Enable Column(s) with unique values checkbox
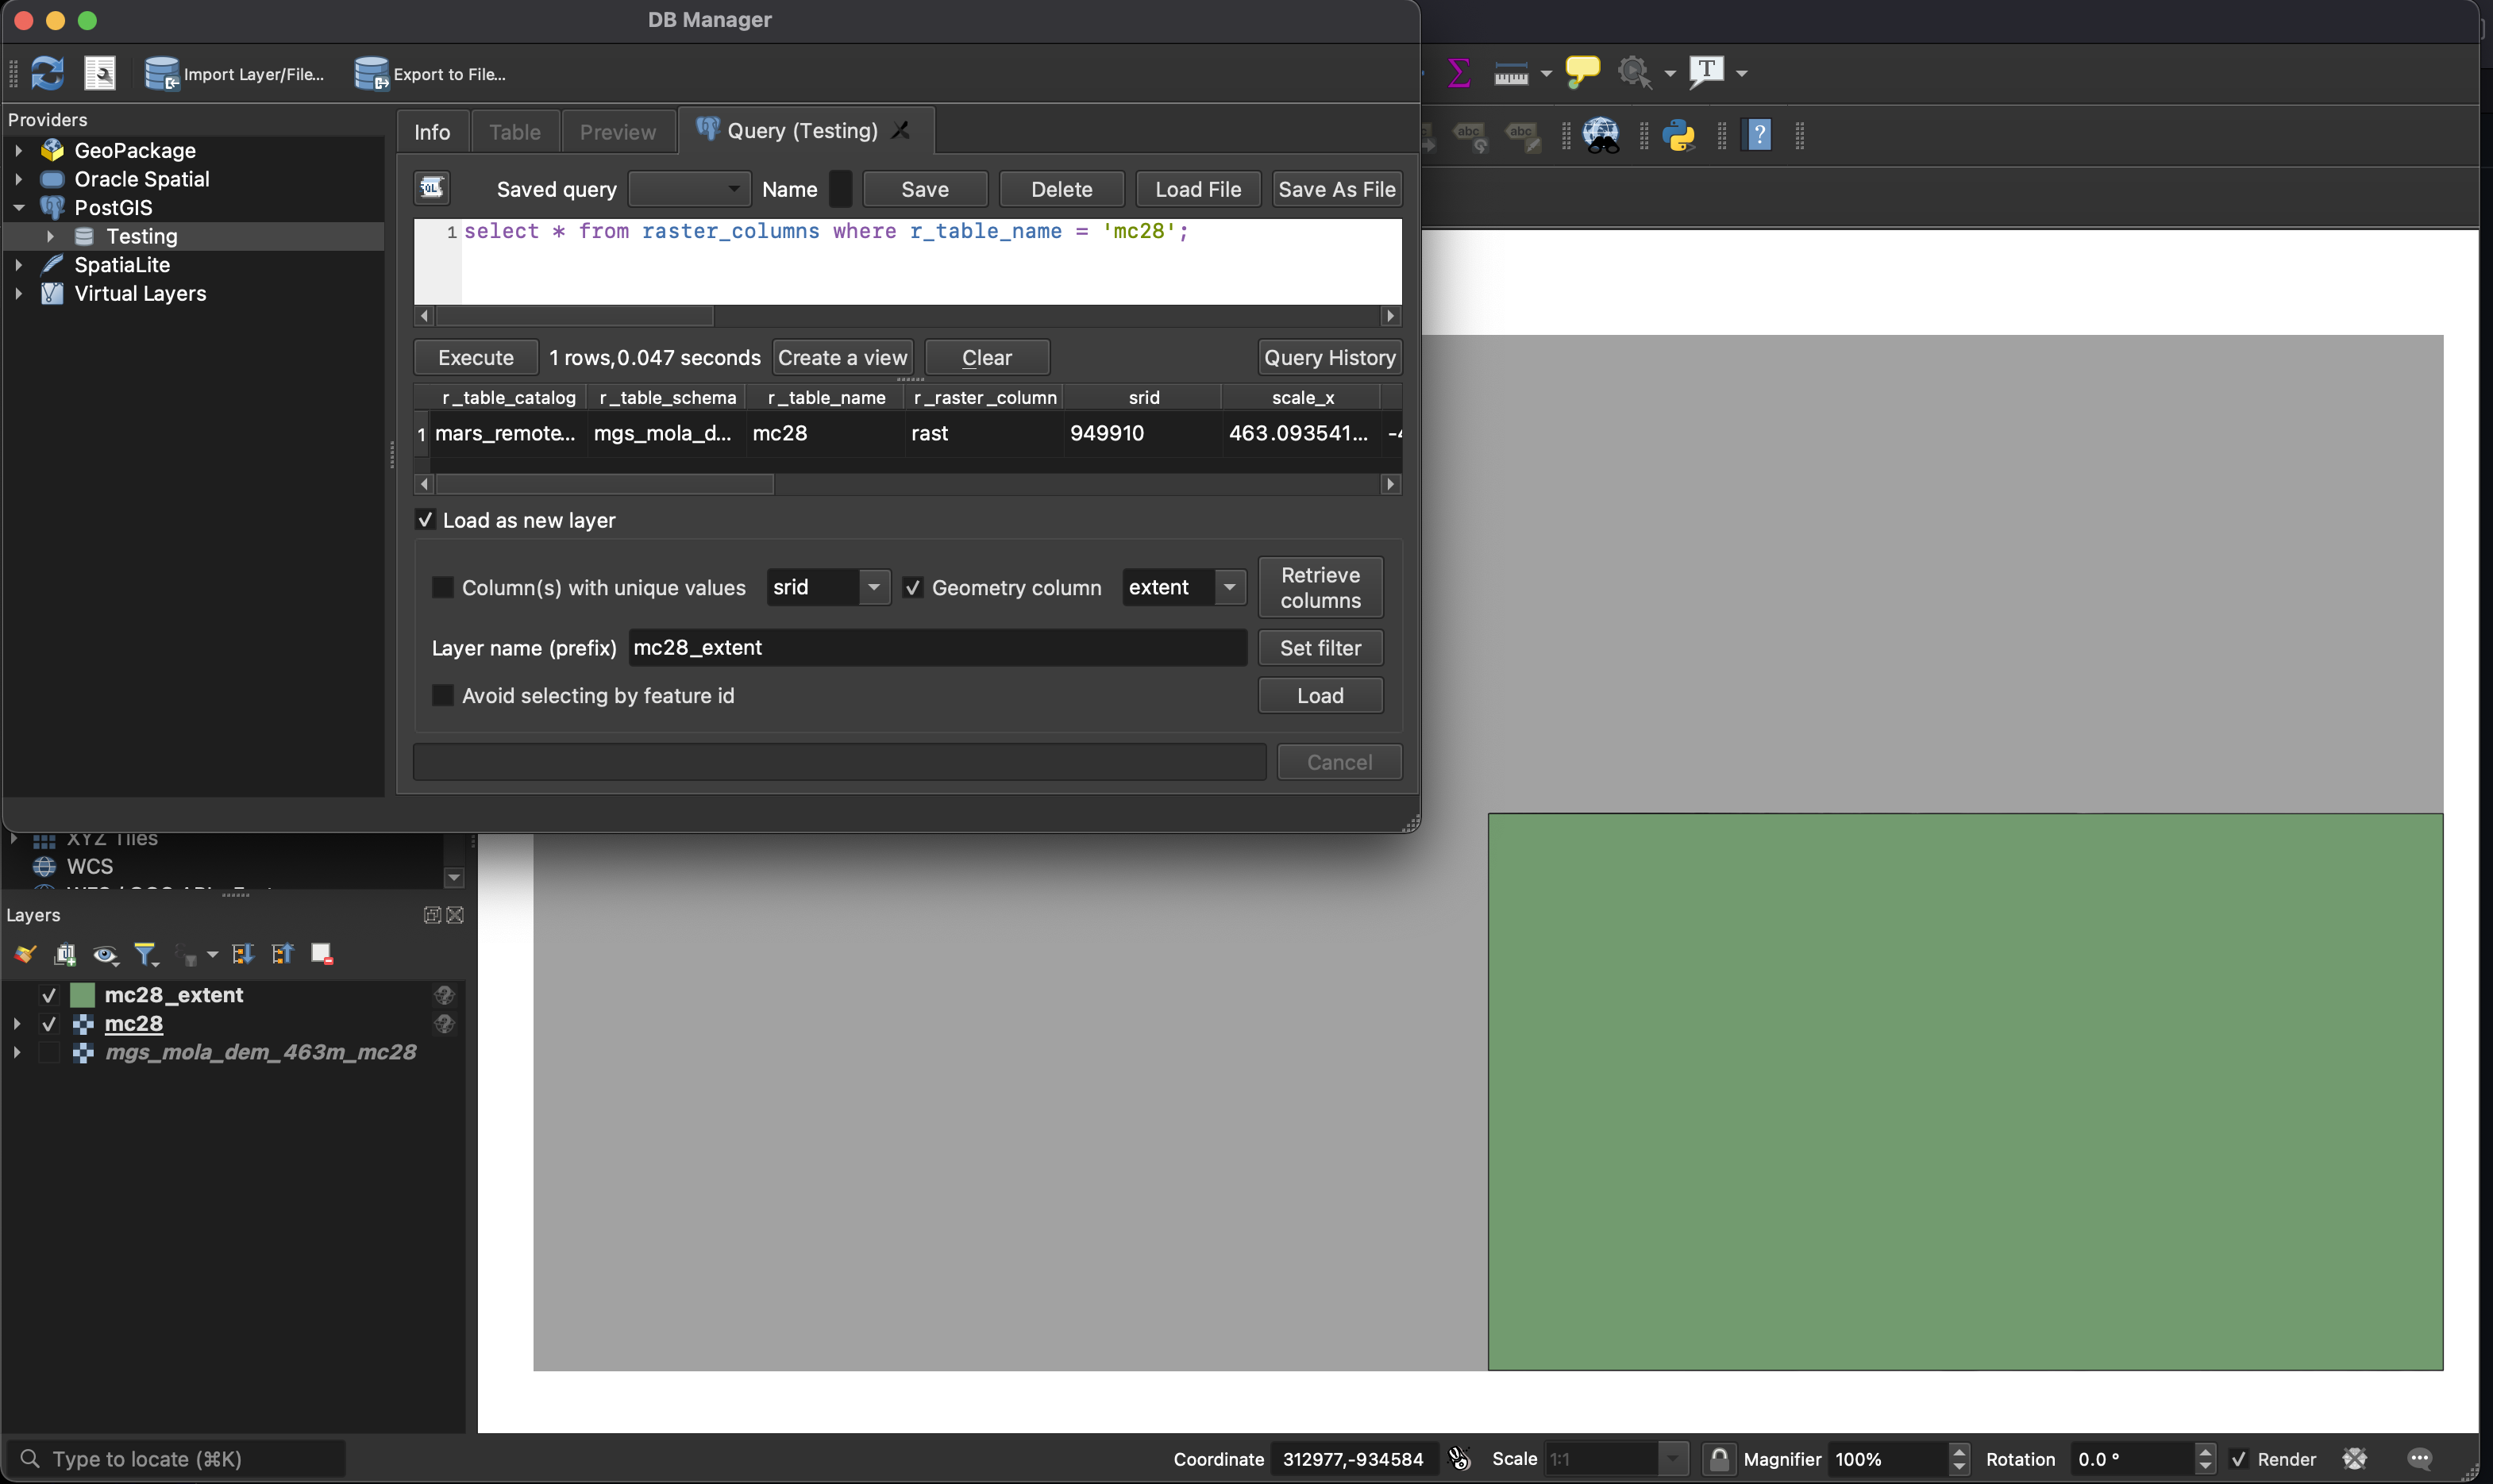 [442, 587]
